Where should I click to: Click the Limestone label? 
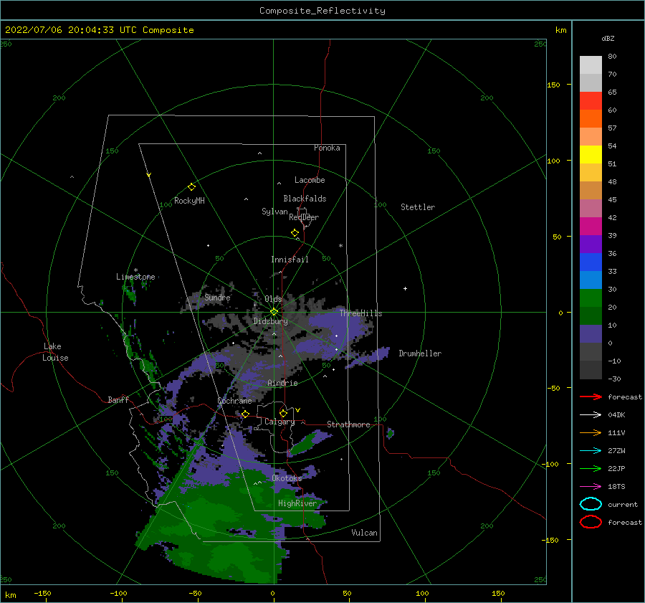pyautogui.click(x=135, y=277)
